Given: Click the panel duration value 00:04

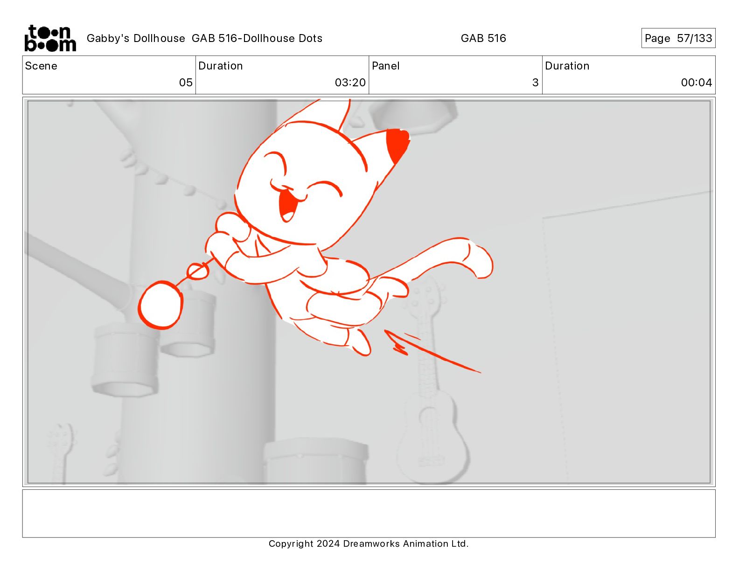Looking at the screenshot, I should pyautogui.click(x=697, y=83).
